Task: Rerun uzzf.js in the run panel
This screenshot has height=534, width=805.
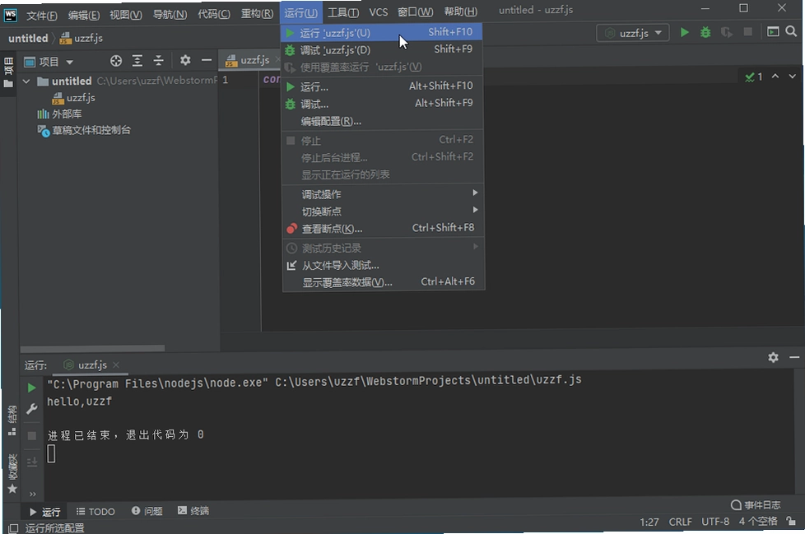Action: pos(32,388)
